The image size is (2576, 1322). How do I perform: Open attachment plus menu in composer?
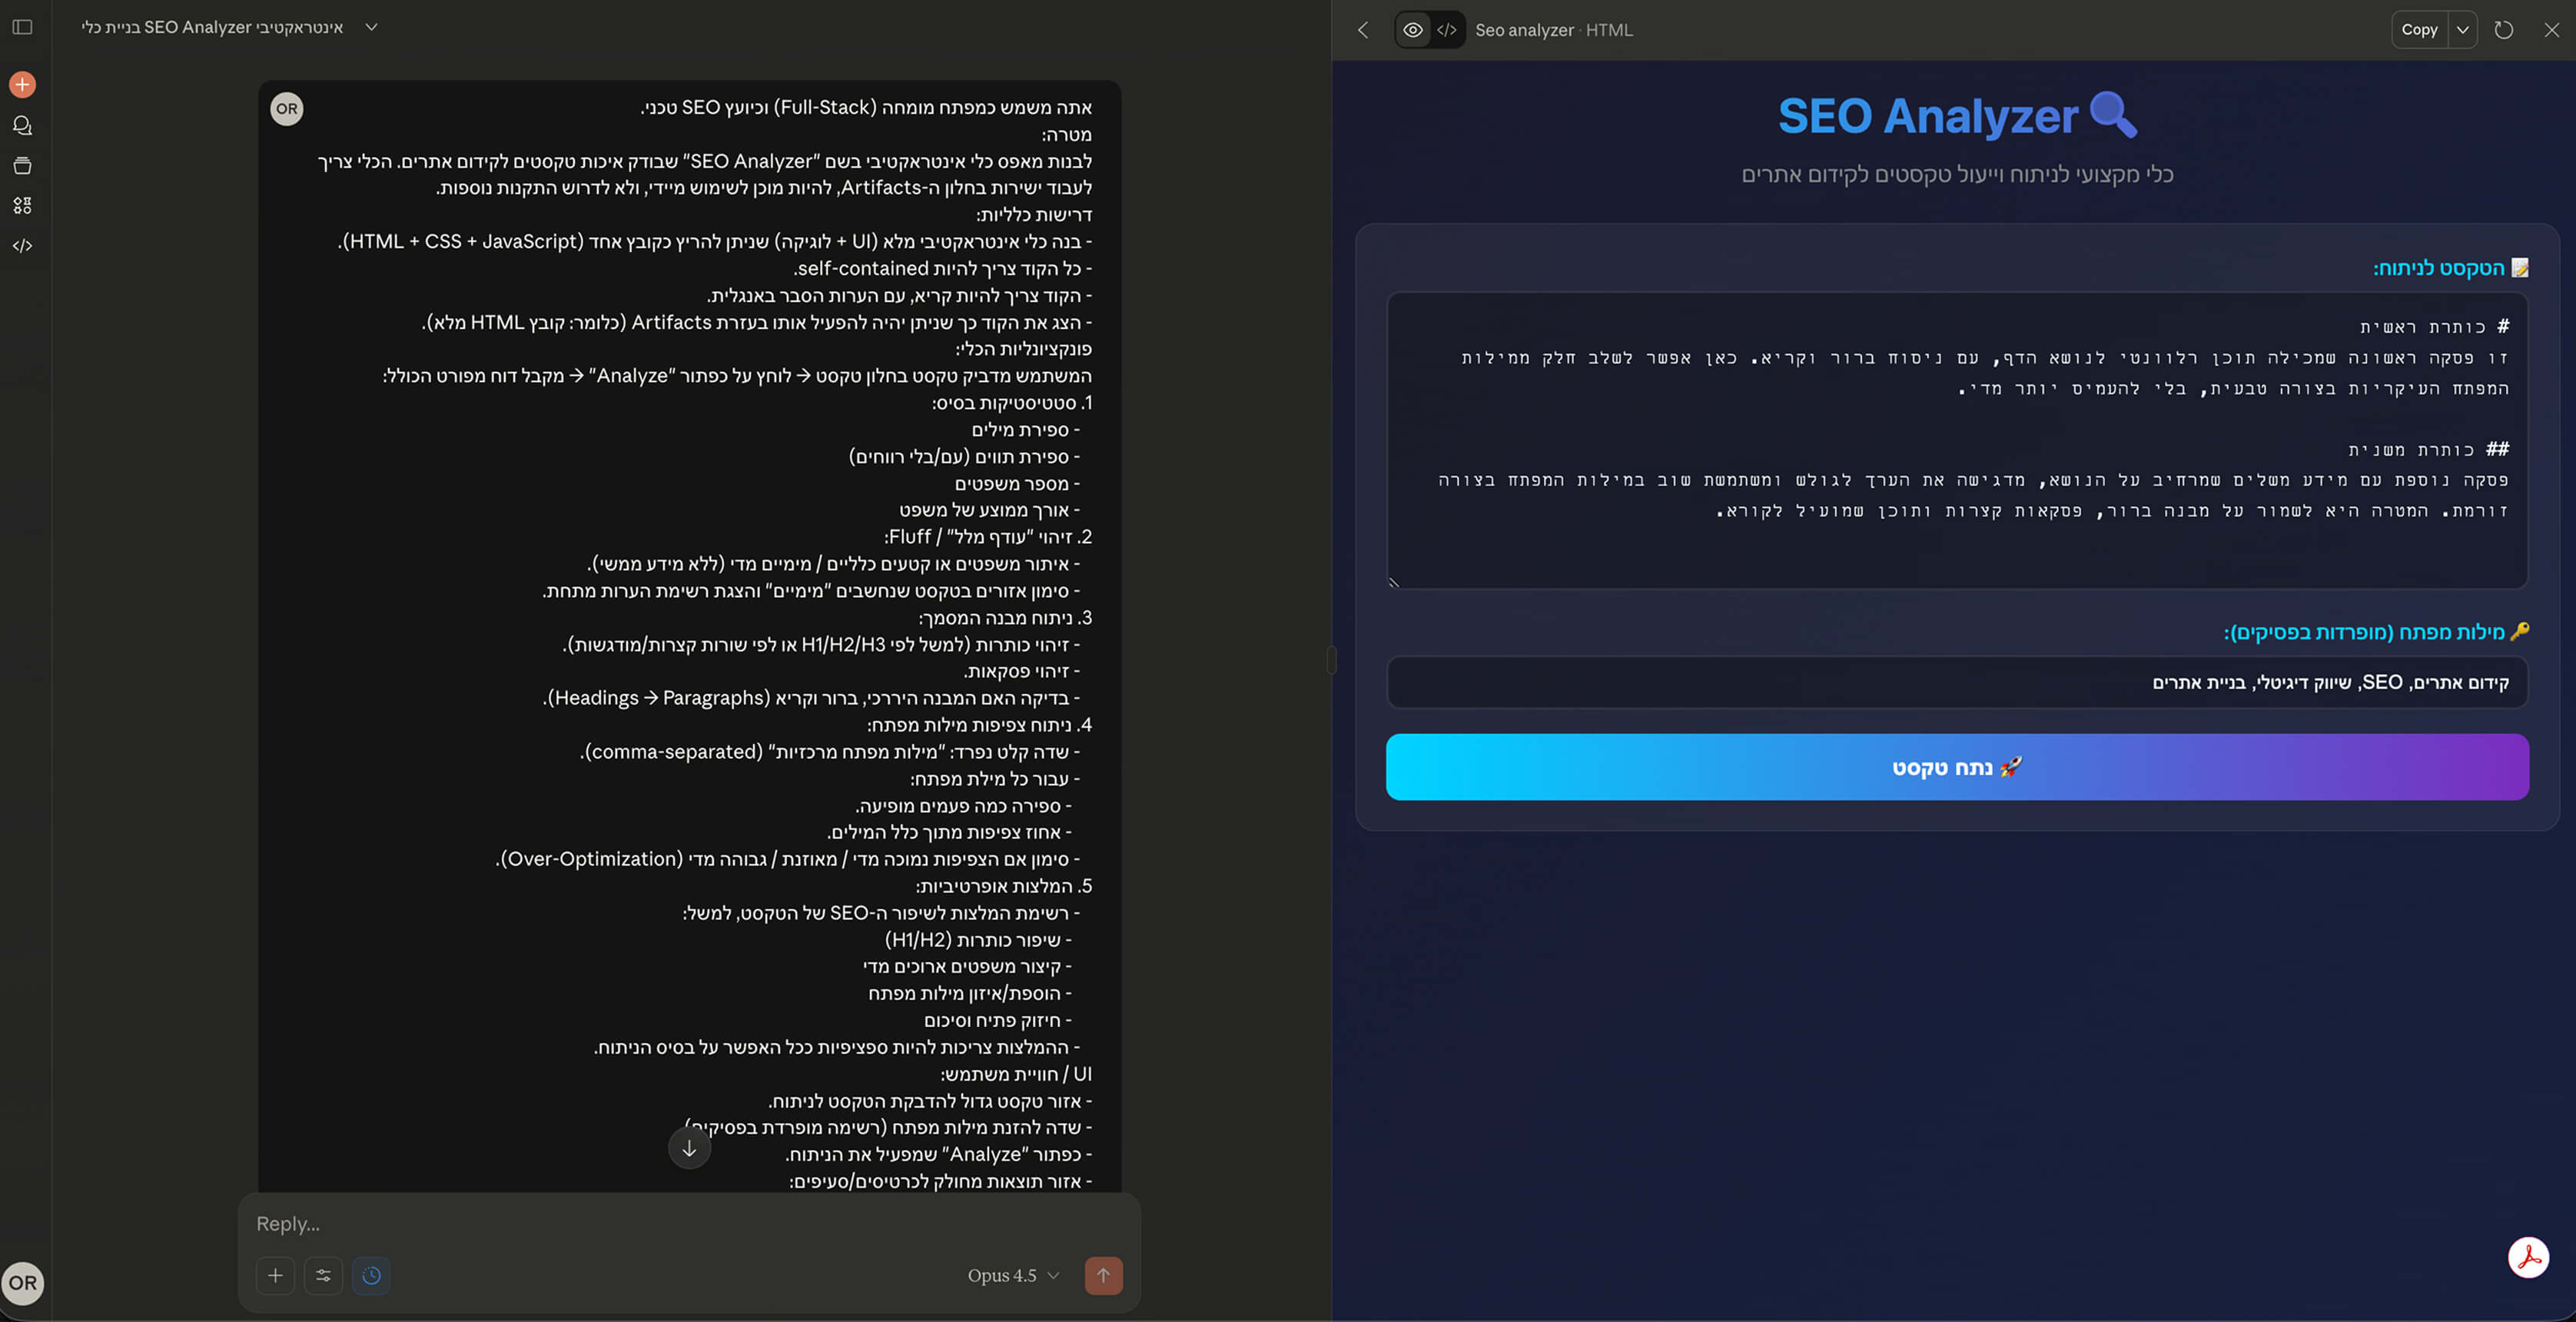point(275,1275)
